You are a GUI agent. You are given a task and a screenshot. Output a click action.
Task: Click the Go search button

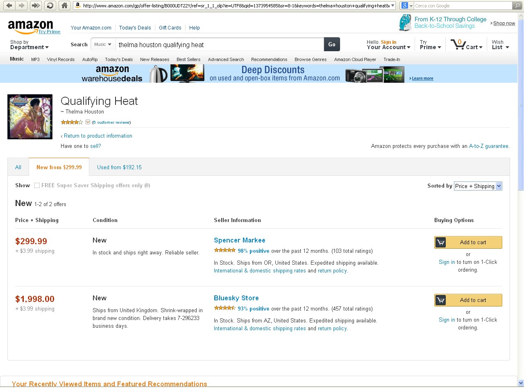(332, 44)
